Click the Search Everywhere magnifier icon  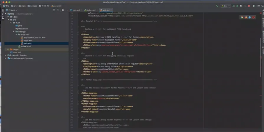263,6
